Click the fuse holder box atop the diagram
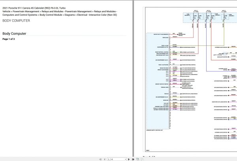 coord(210,18)
